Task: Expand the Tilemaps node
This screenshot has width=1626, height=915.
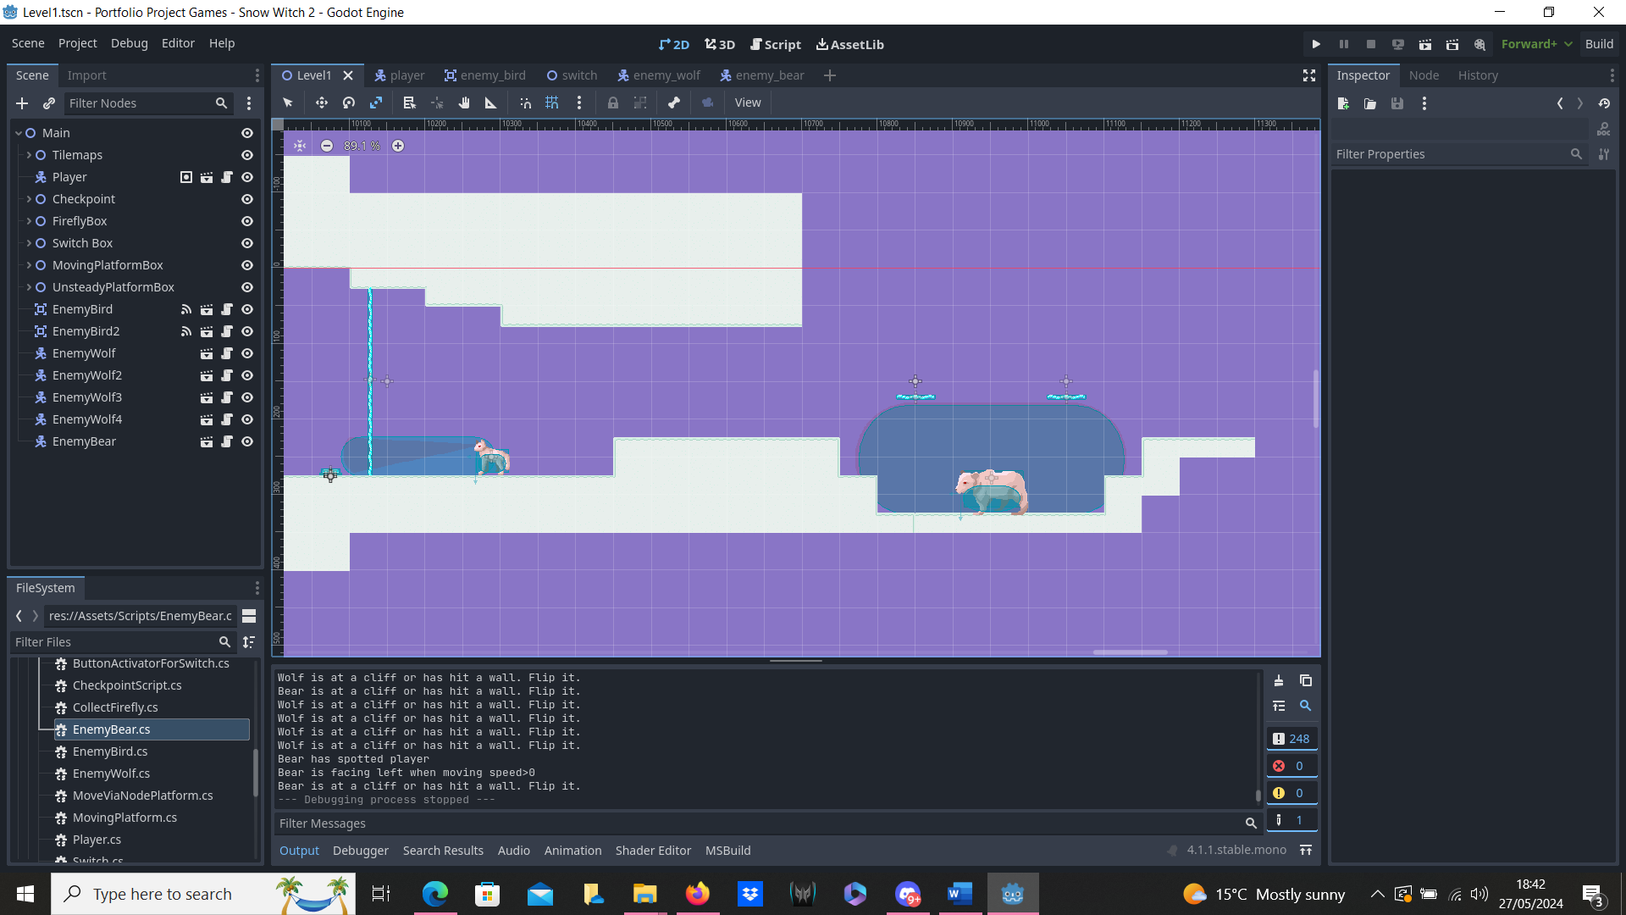Action: pos(29,155)
